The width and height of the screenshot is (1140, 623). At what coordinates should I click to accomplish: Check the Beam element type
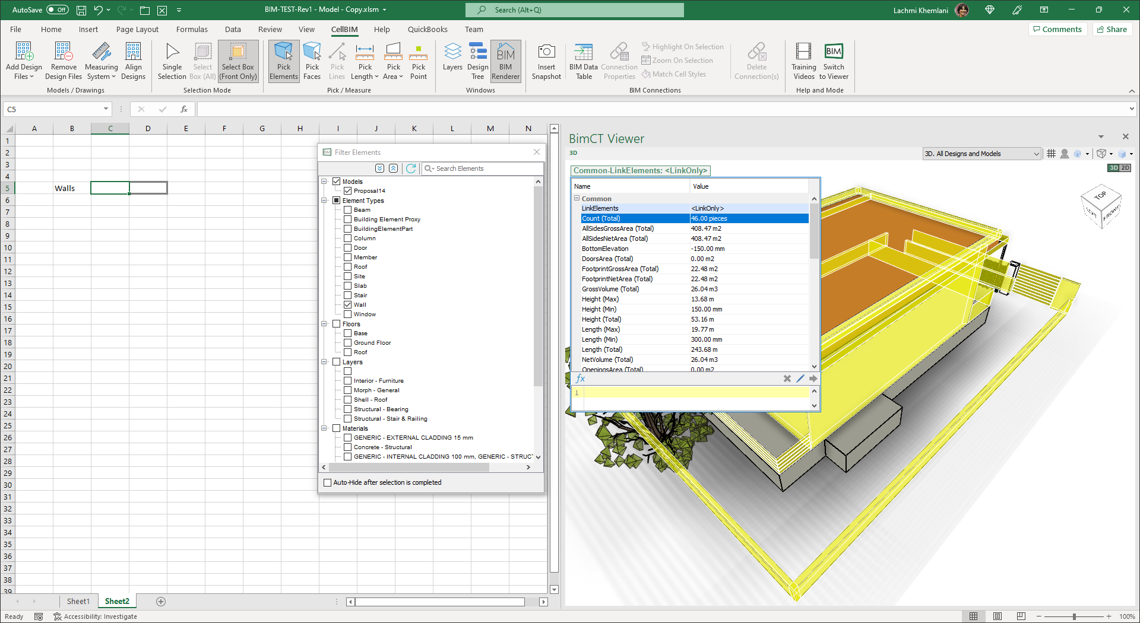point(348,210)
